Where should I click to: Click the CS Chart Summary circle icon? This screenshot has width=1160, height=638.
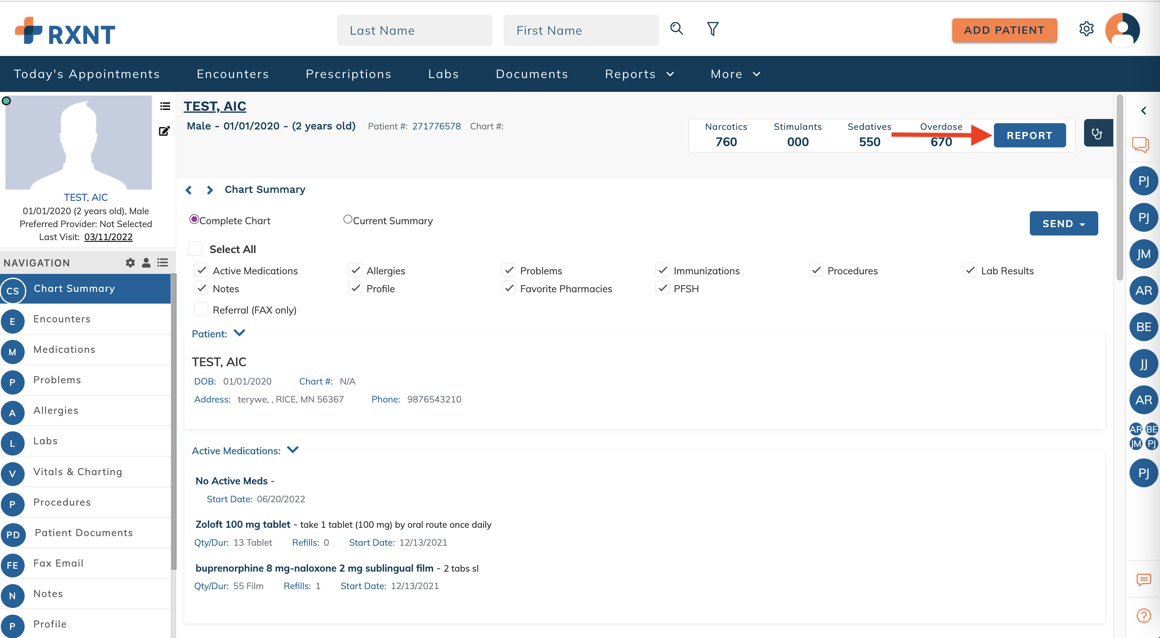coord(13,291)
